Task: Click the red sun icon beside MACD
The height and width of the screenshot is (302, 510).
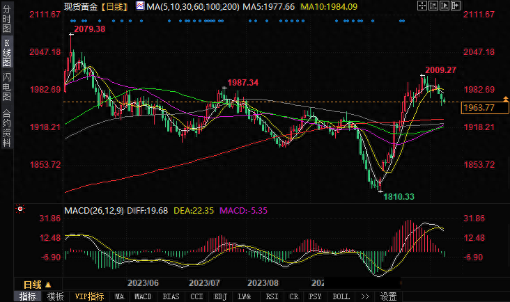Action: (x=20, y=209)
